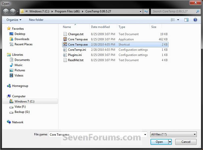This screenshot has height=150, width=203.
Task: Click the Open button
Action: tap(159, 142)
